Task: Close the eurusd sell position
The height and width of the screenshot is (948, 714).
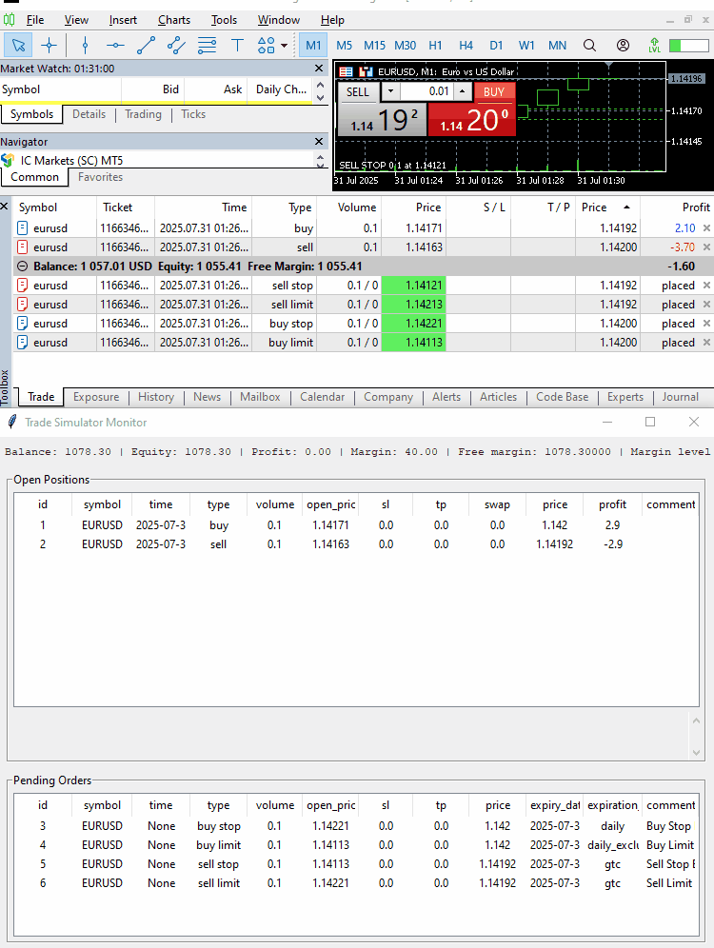Action: [706, 247]
